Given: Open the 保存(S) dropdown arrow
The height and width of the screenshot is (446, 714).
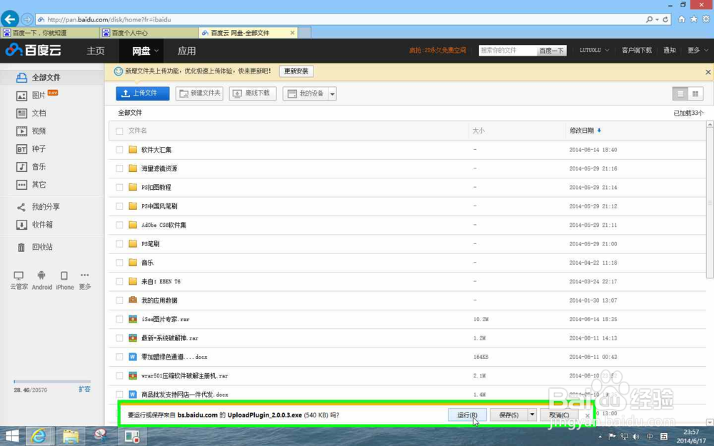Looking at the screenshot, I should point(532,415).
